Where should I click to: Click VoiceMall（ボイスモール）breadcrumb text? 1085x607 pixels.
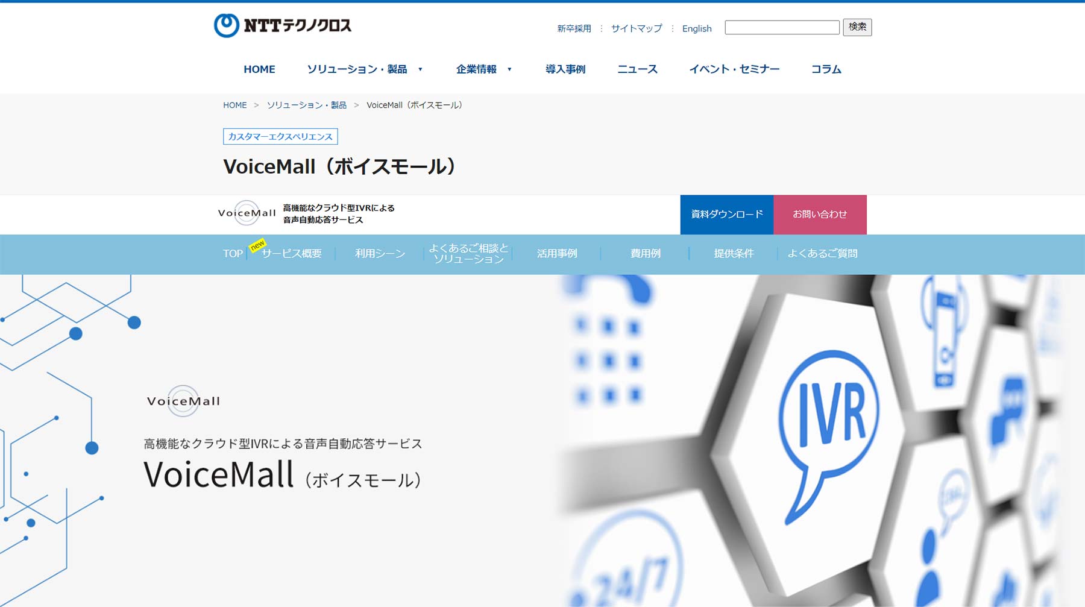click(415, 105)
